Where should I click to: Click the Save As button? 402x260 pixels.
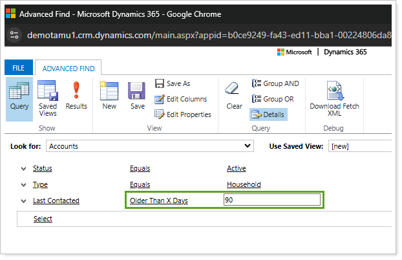click(x=173, y=83)
